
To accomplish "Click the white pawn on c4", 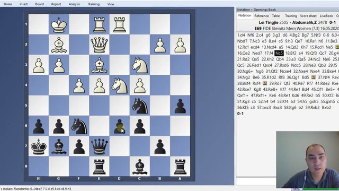I will (x=140, y=85).
